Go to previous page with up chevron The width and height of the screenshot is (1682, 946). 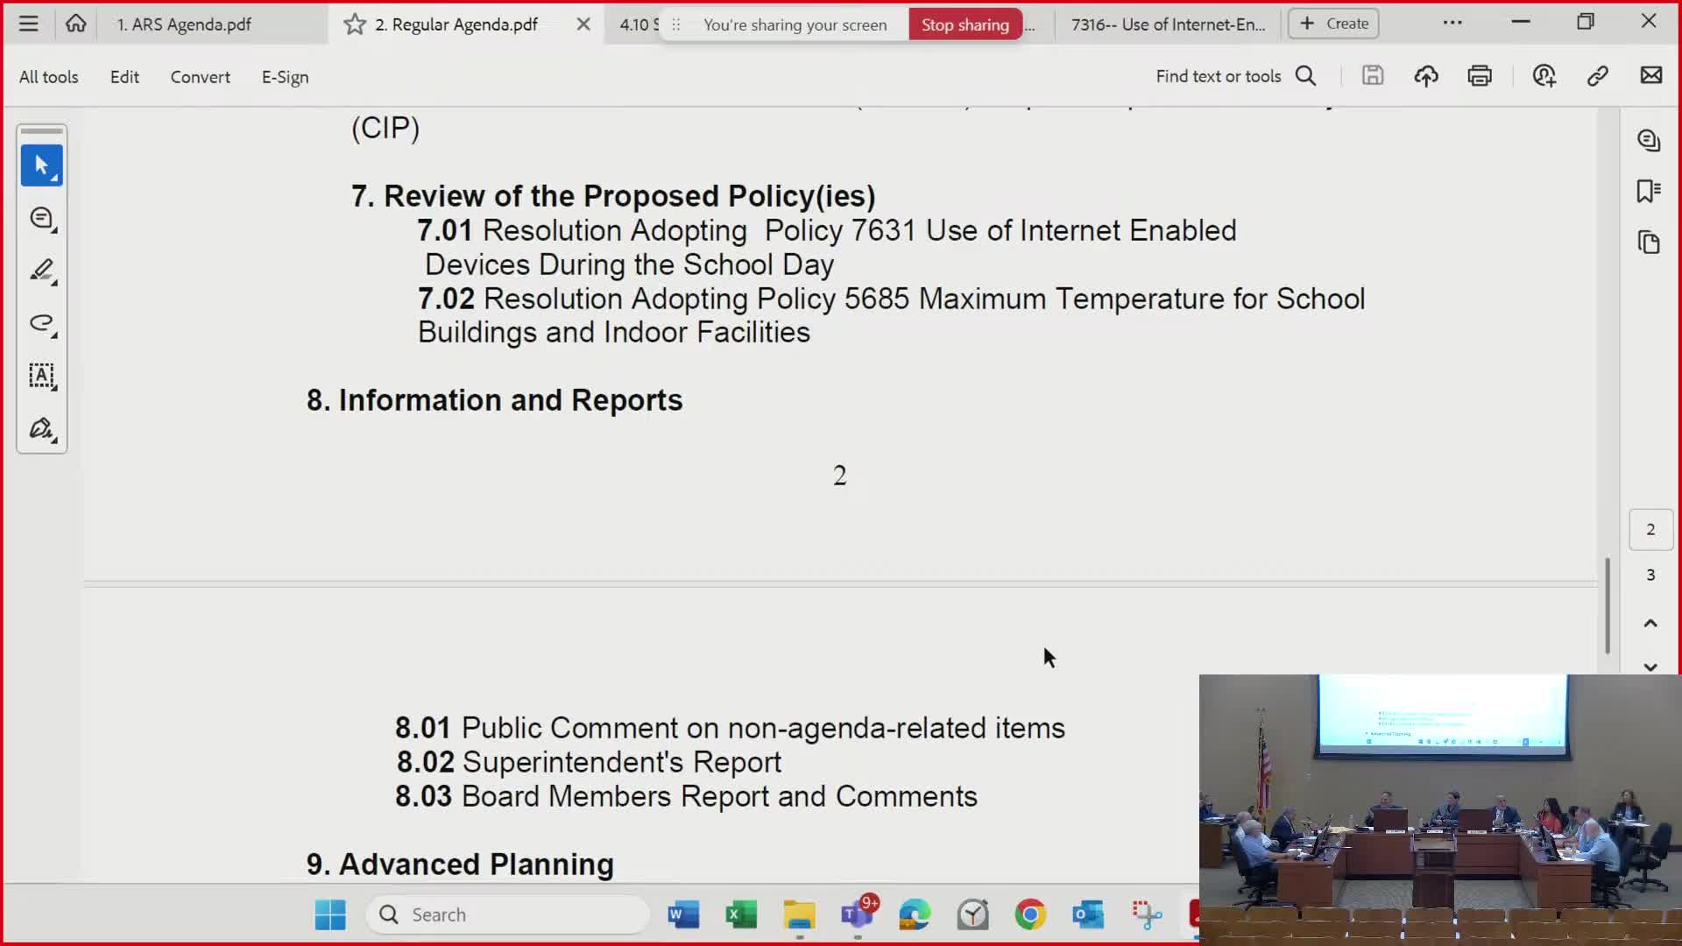coord(1650,624)
